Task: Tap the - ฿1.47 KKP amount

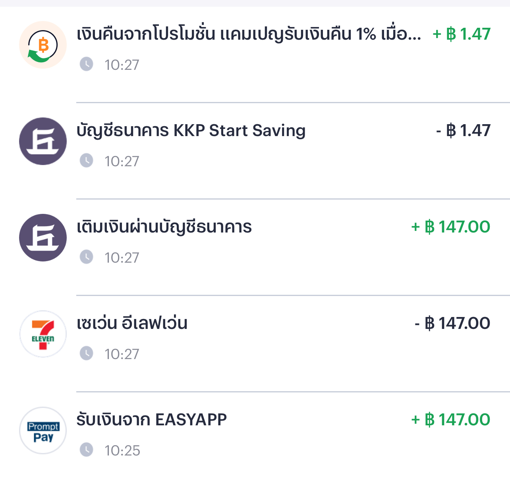Action: click(463, 131)
